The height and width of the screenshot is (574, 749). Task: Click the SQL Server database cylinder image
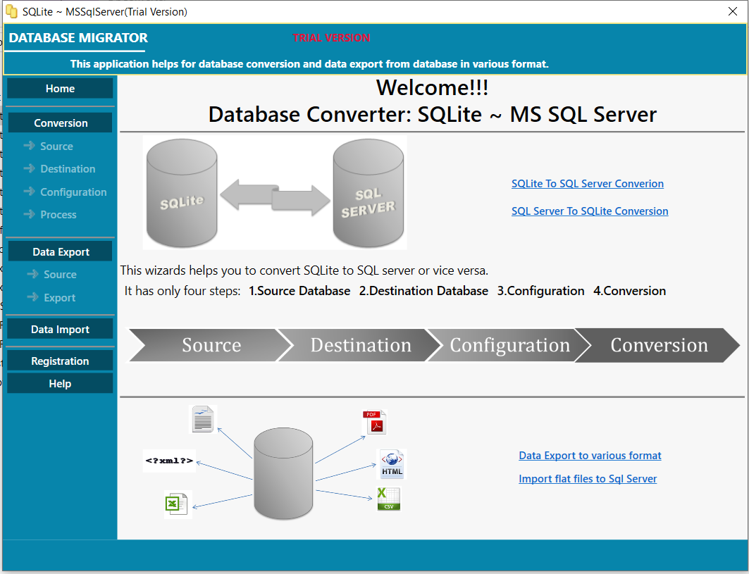[x=369, y=193]
